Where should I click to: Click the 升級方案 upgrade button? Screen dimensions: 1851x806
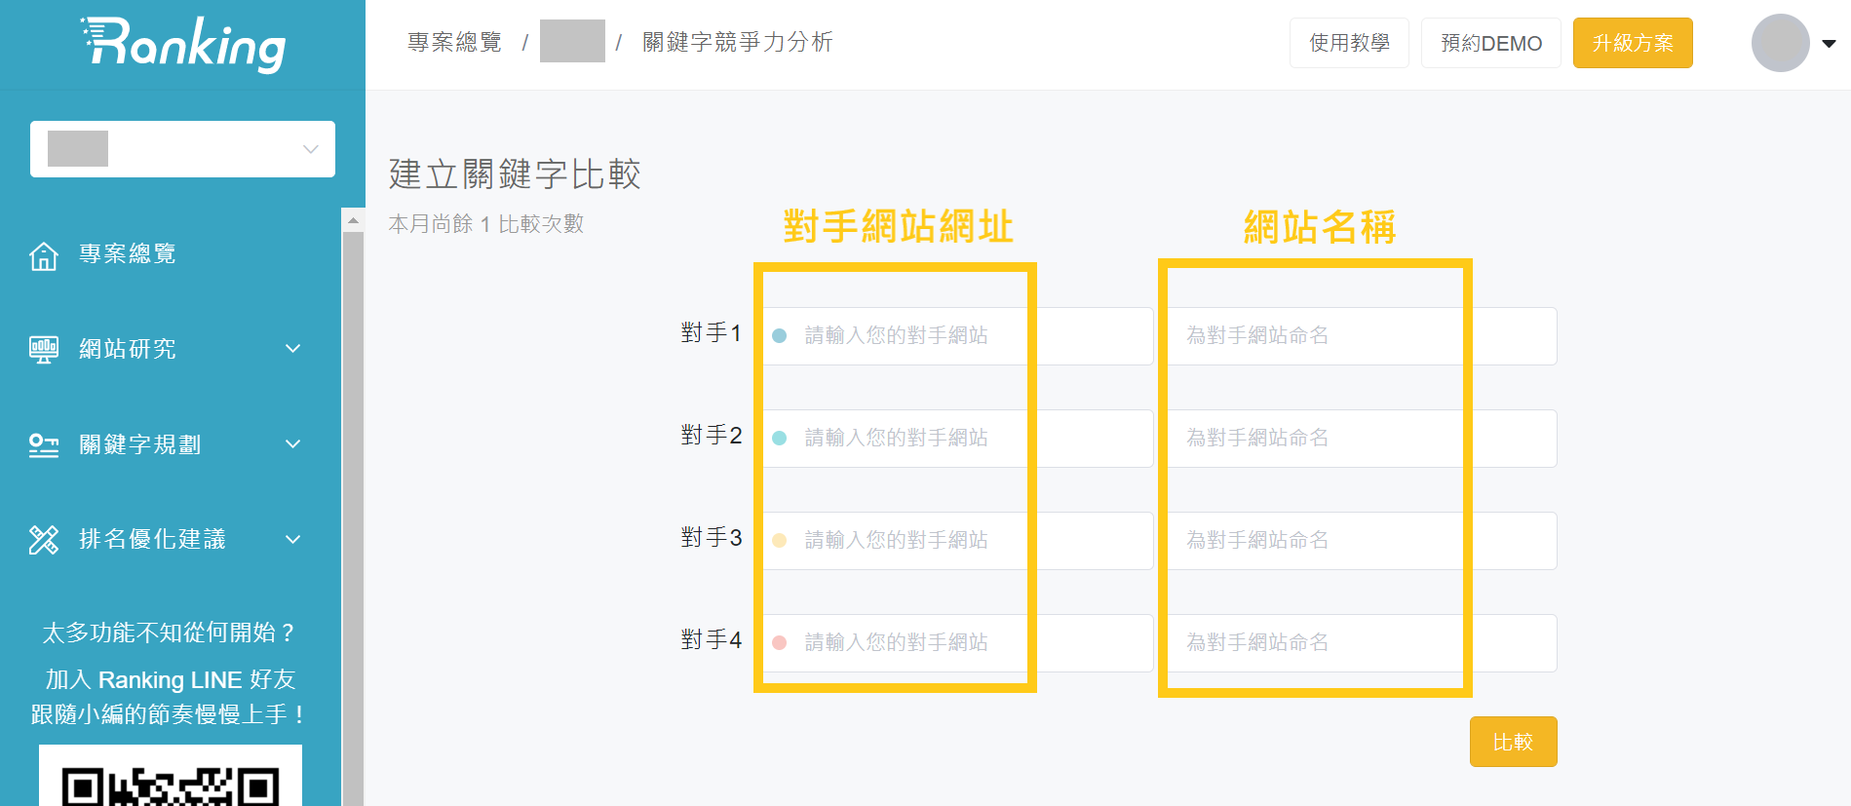(1633, 43)
